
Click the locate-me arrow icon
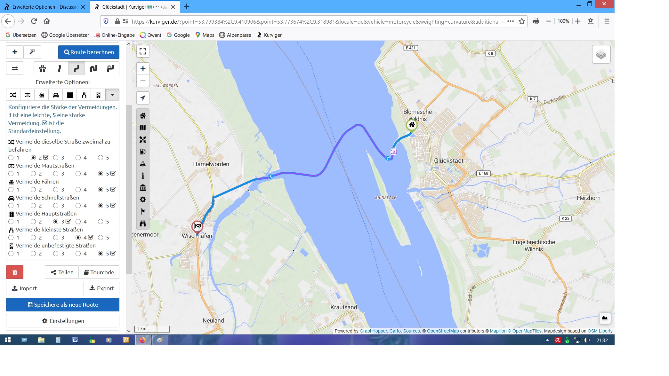143,98
